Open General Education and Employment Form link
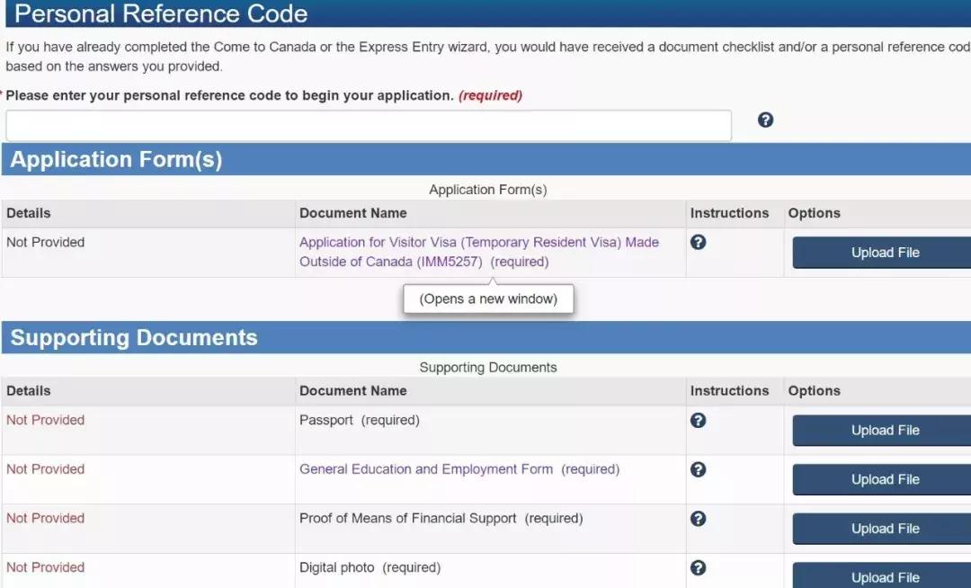 point(425,469)
